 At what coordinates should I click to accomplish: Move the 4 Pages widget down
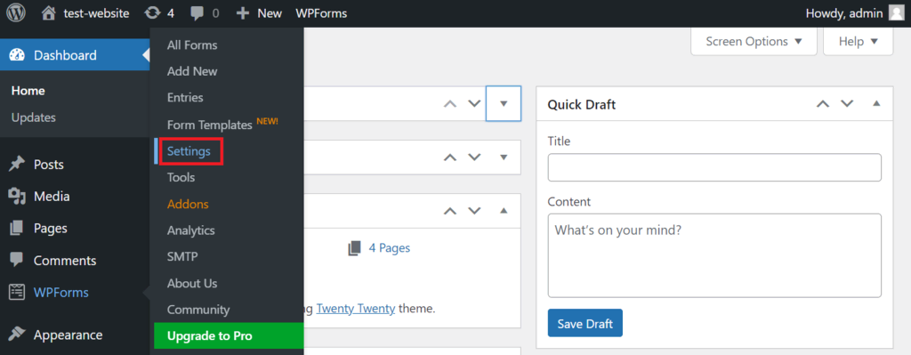pyautogui.click(x=475, y=211)
